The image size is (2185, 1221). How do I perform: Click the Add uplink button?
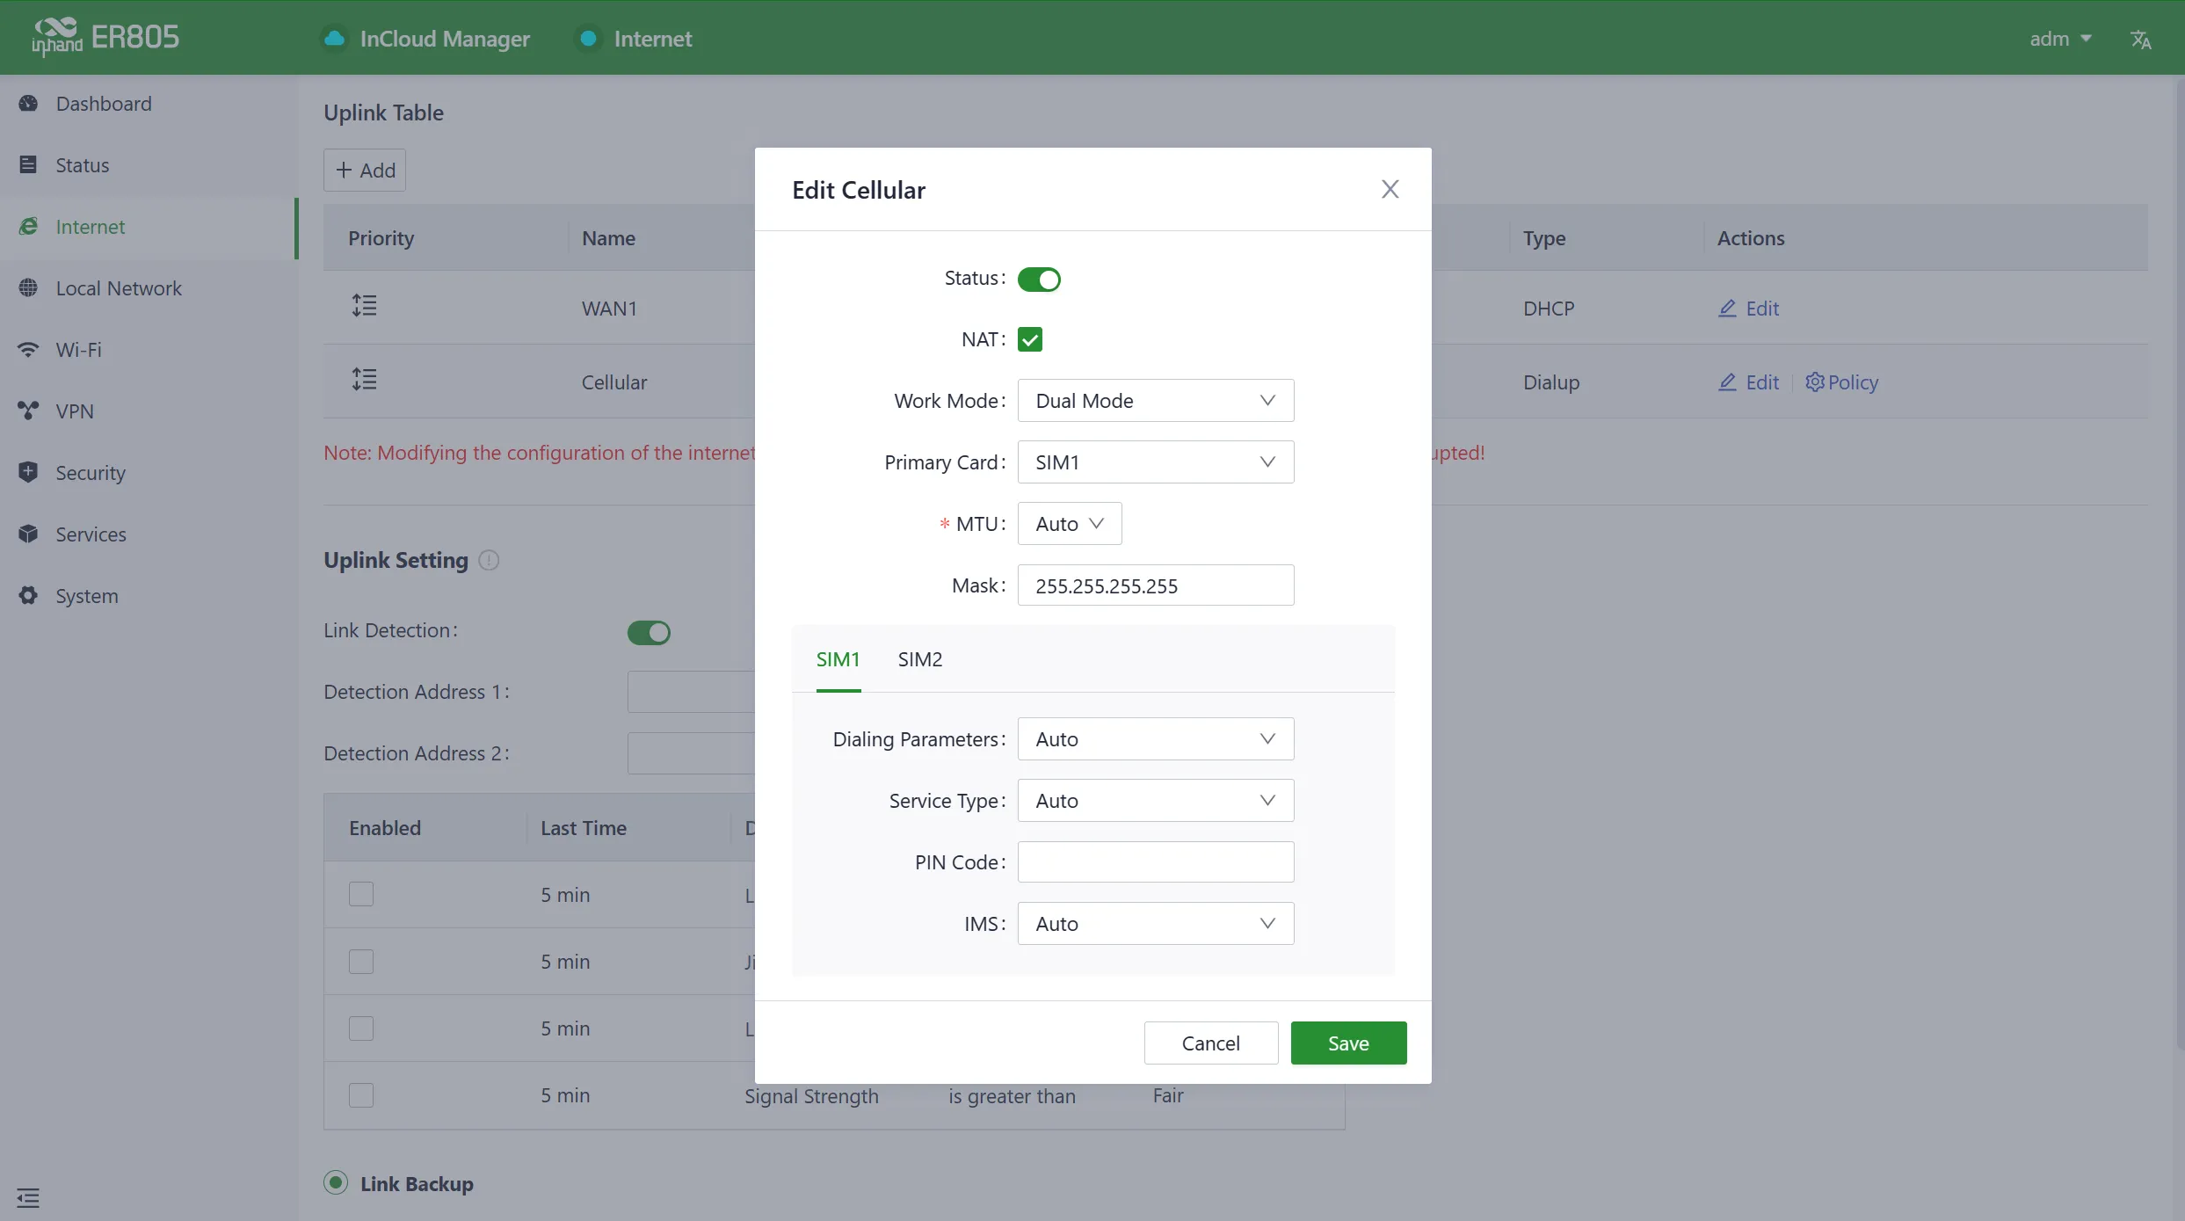[x=365, y=171]
